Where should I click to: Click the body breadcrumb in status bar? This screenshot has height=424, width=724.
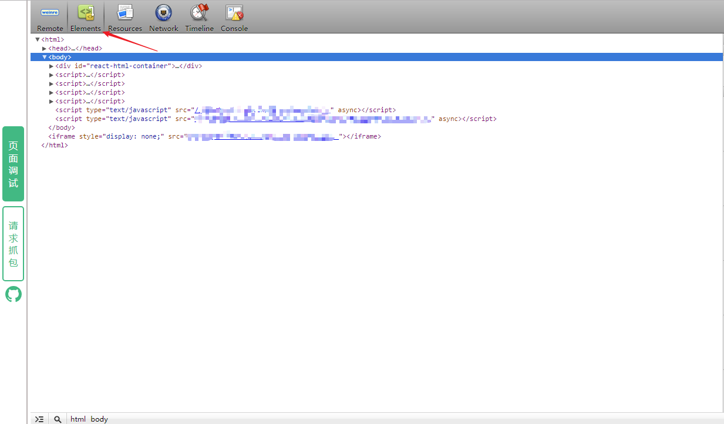tap(99, 419)
